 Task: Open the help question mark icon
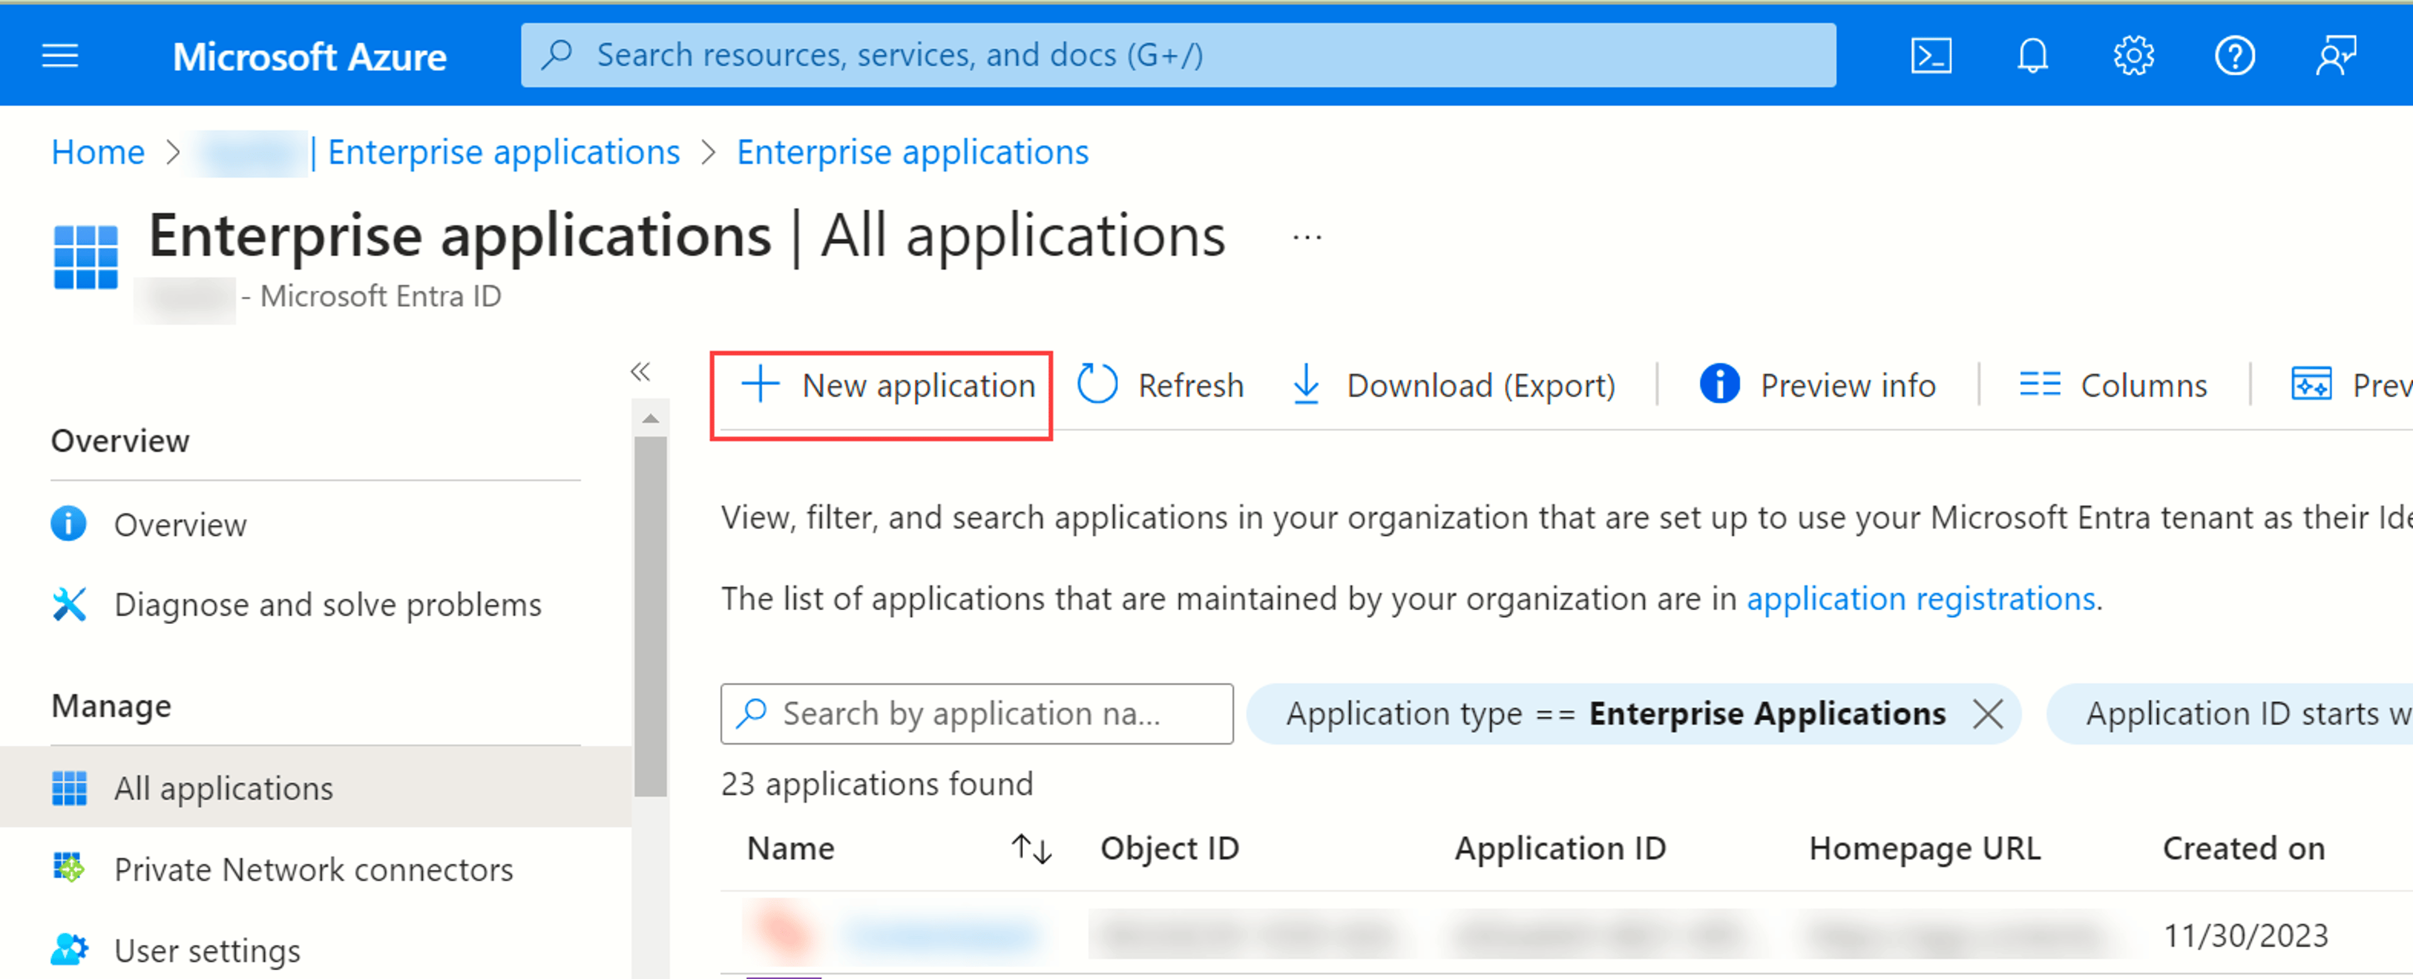pos(2235,56)
